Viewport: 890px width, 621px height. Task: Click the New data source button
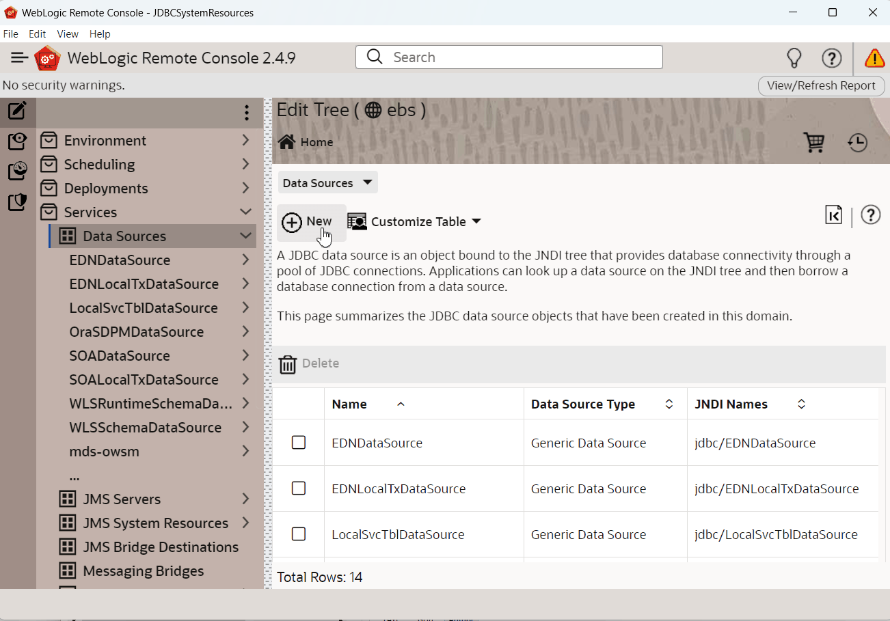pos(312,222)
